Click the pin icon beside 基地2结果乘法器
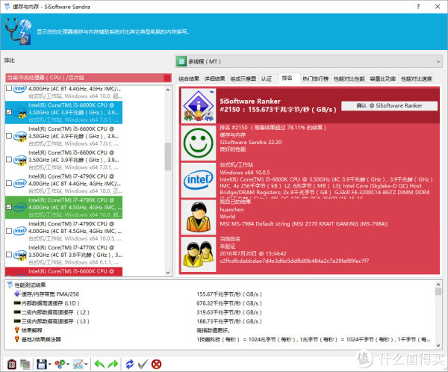 [17, 339]
